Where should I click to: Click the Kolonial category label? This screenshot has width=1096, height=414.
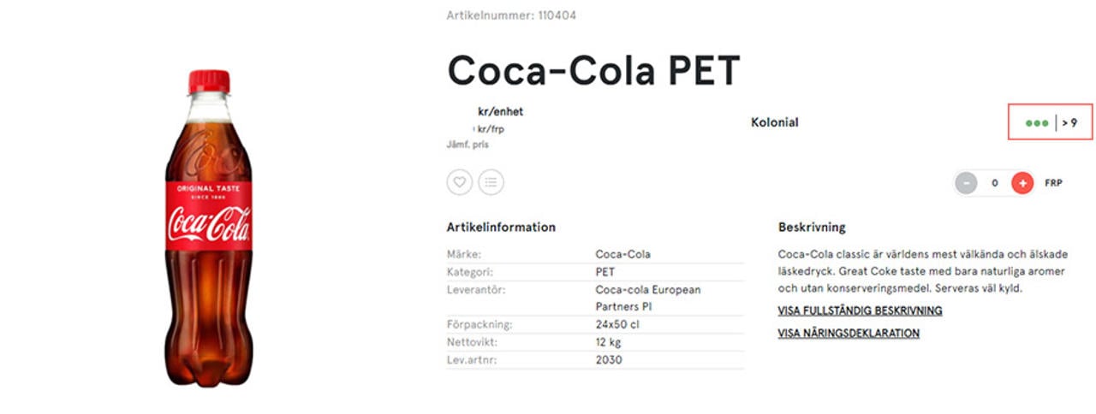coord(774,122)
